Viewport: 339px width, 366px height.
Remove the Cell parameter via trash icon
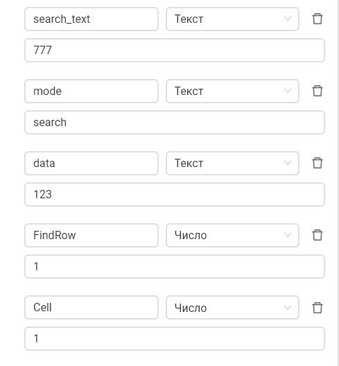pyautogui.click(x=318, y=308)
